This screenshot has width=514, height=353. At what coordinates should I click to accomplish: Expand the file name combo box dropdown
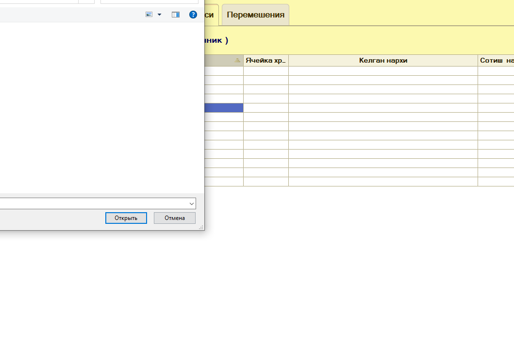[191, 203]
